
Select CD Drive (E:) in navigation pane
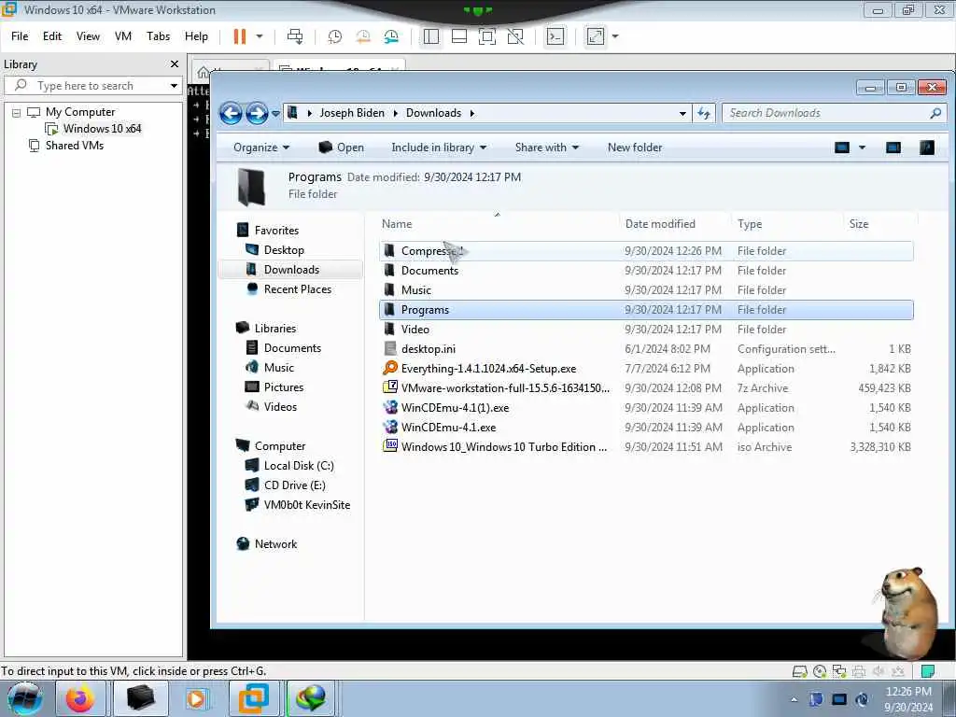[294, 485]
